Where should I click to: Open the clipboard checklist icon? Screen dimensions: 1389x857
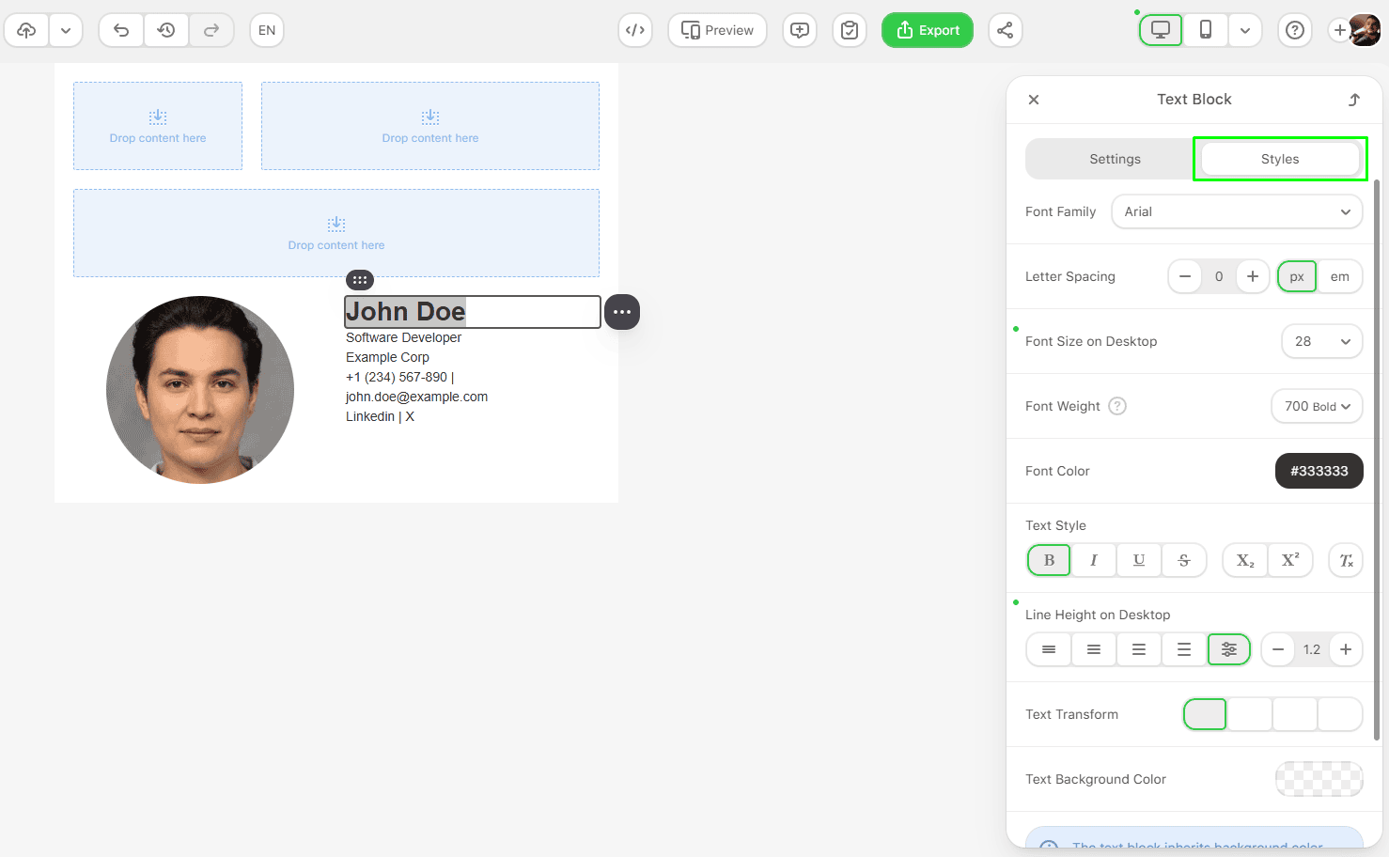click(850, 30)
